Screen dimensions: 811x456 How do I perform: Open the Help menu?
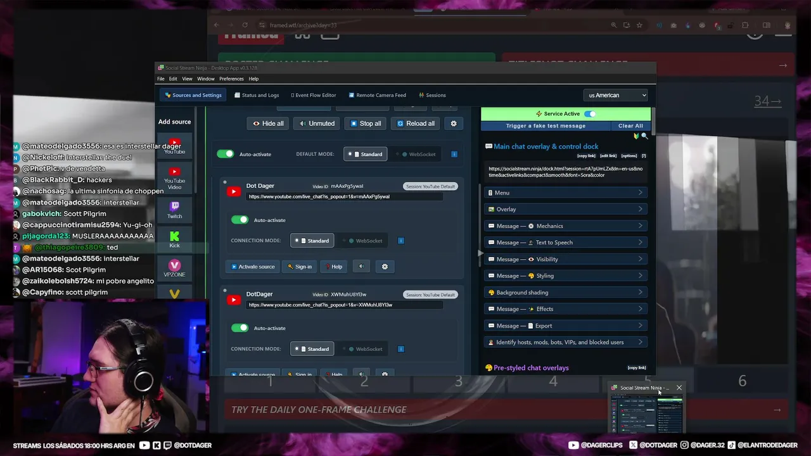253,79
